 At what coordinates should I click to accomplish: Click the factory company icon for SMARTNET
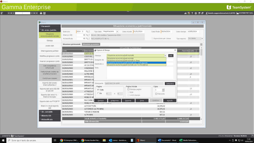[x=237, y=13]
